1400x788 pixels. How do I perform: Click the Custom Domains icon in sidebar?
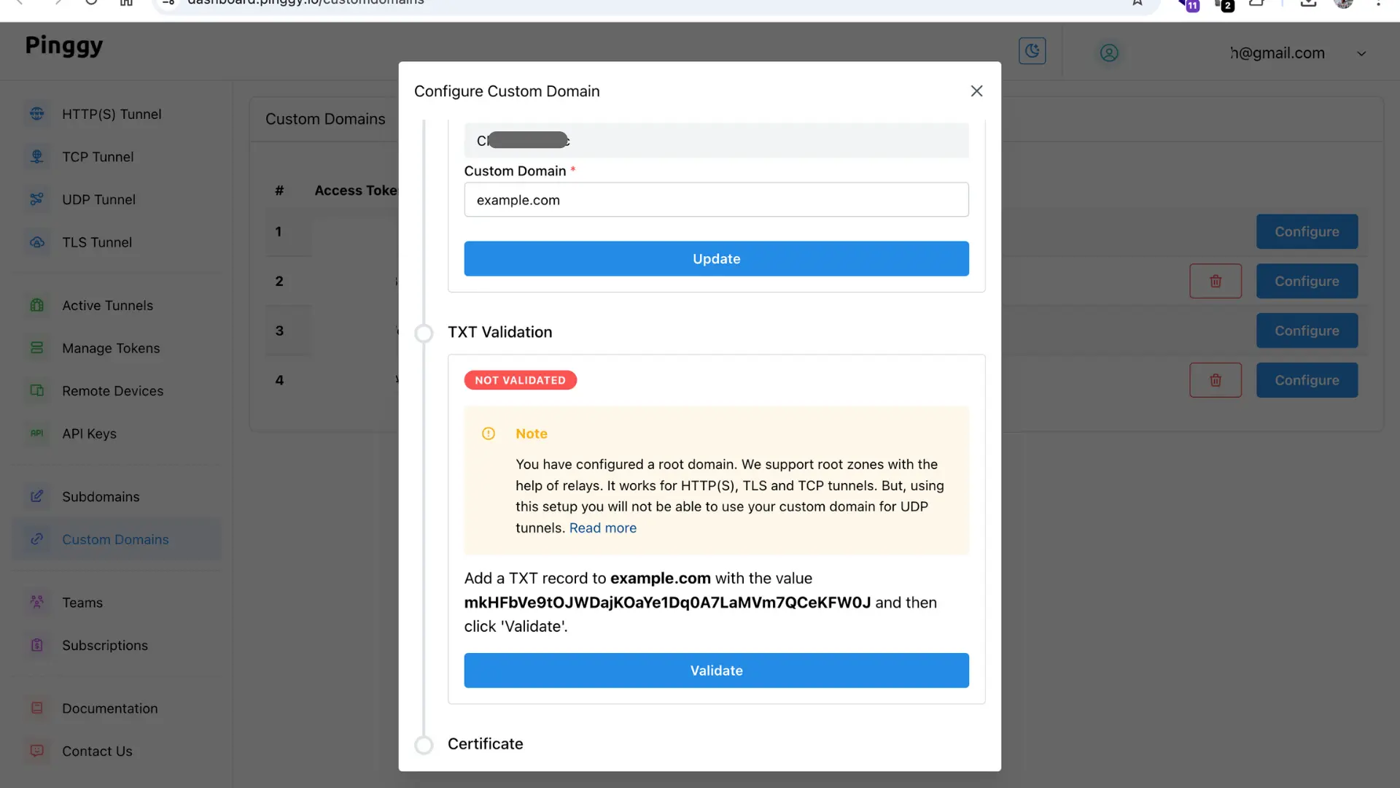(x=37, y=540)
